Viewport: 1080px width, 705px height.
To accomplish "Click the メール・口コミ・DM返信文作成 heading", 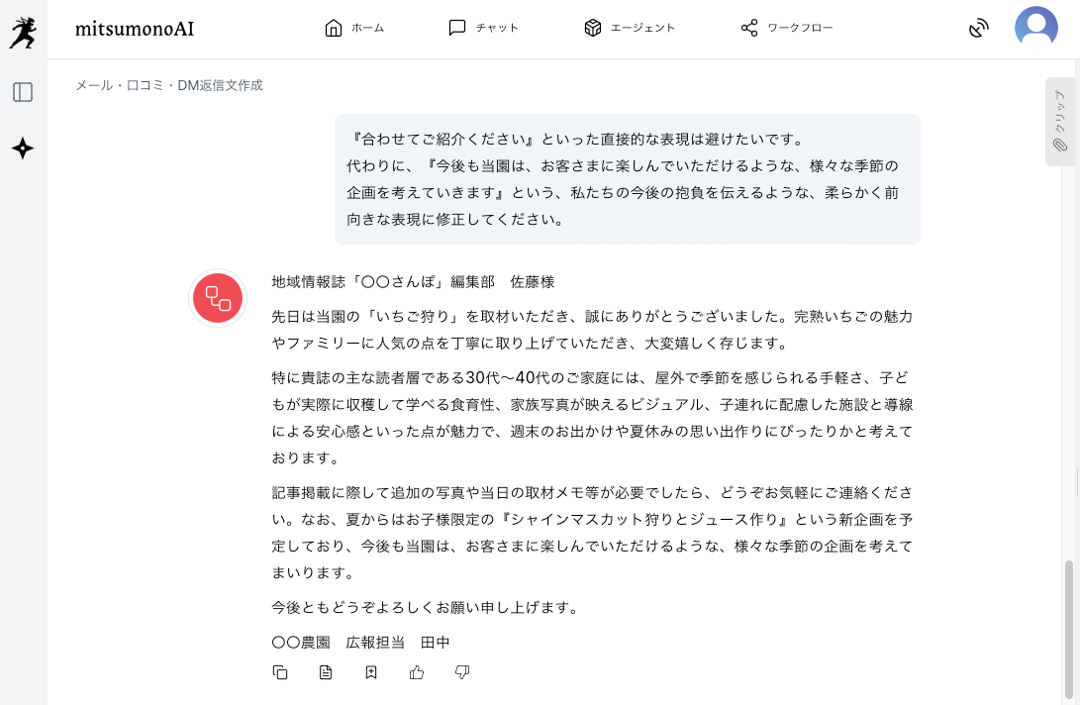I will (169, 85).
